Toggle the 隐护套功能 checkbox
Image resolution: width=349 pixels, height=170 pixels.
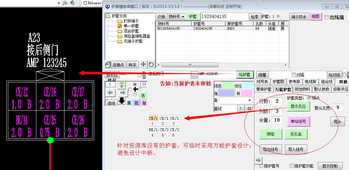292,166
